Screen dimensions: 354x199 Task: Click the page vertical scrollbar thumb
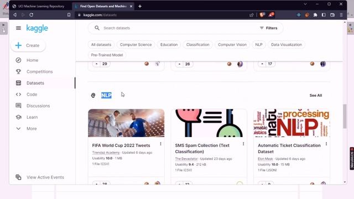click(345, 116)
